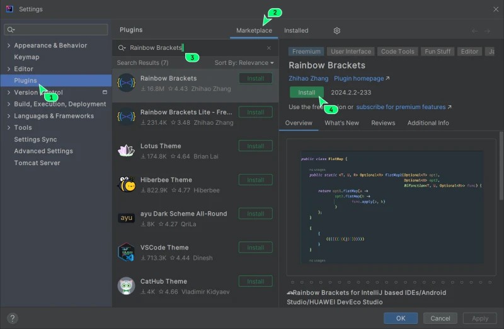Go back with the left arrow

pyautogui.click(x=474, y=31)
